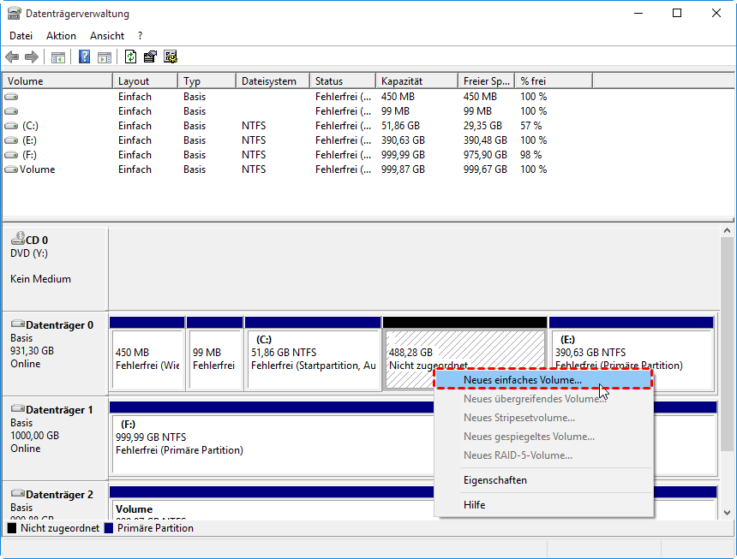737x559 pixels.
Task: Select the (E:) 390,63 GB NTFS partition block
Action: pos(632,354)
